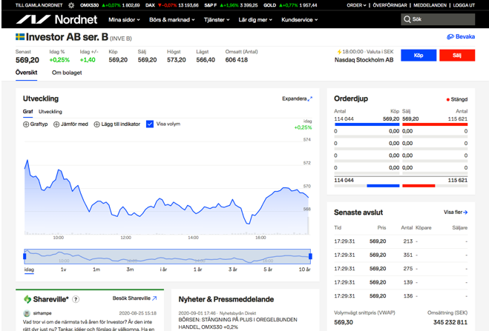The height and width of the screenshot is (331, 489).
Task: Click the Bevaka watch icon
Action: 450,36
